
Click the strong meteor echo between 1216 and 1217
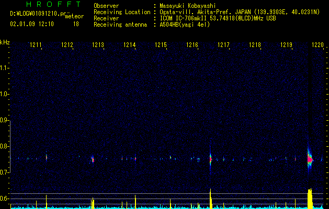click(x=210, y=159)
